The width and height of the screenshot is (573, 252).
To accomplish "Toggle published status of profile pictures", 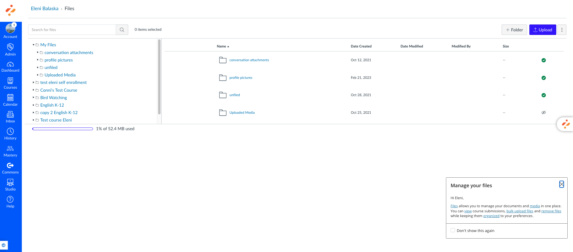I will (x=544, y=78).
